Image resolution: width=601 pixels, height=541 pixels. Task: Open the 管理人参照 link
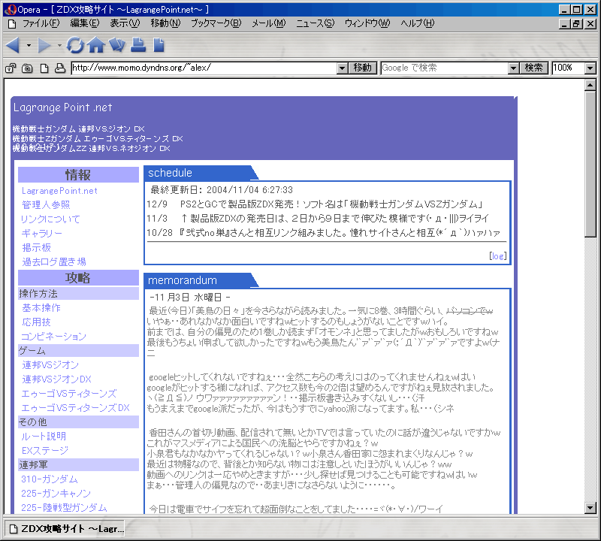46,205
